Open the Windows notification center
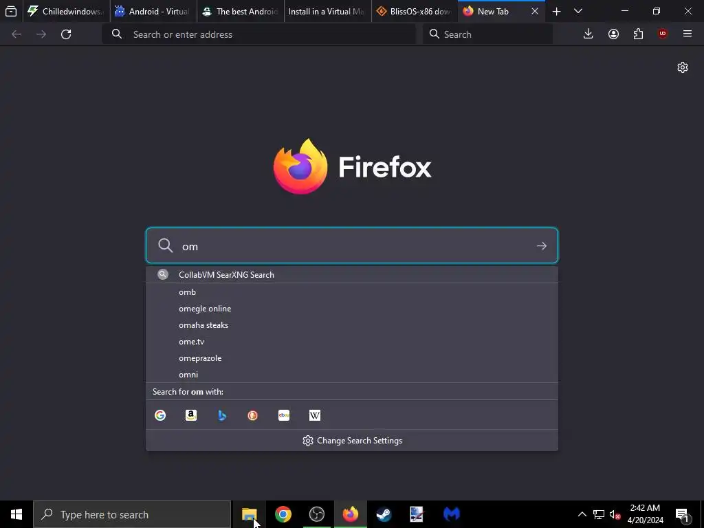 (682, 514)
